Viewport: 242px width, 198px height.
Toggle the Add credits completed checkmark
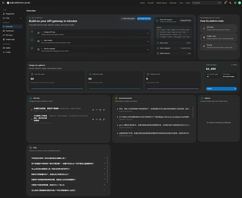click(32, 40)
